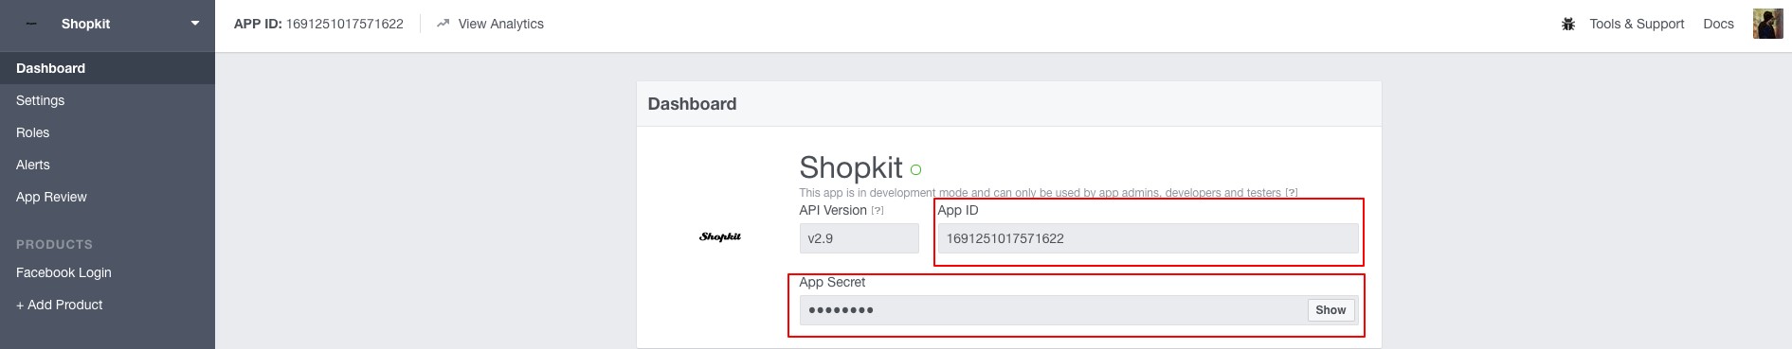Click the user profile avatar

pyautogui.click(x=1767, y=24)
